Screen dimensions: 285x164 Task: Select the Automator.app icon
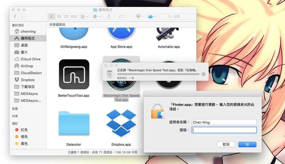[168, 34]
